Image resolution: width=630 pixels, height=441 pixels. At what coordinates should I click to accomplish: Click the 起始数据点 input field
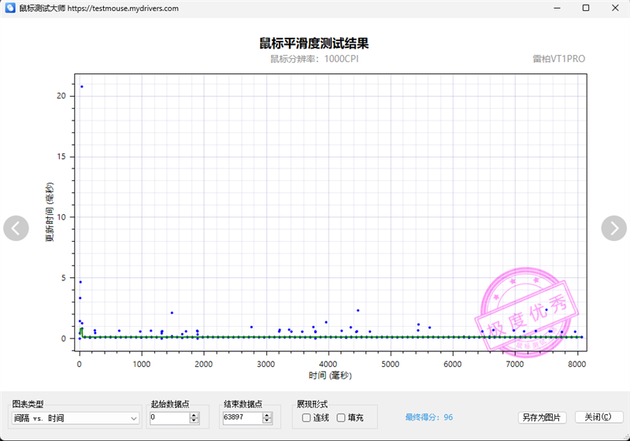[x=169, y=417]
